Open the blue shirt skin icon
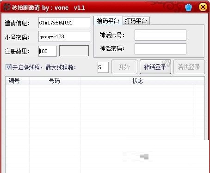210x173 pixels. [x=189, y=7]
